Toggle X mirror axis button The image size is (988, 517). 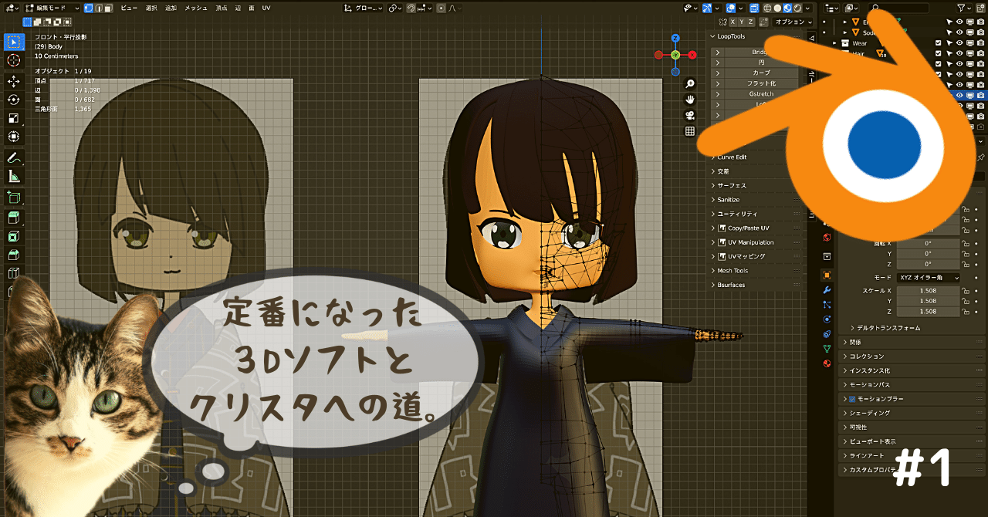coord(732,22)
